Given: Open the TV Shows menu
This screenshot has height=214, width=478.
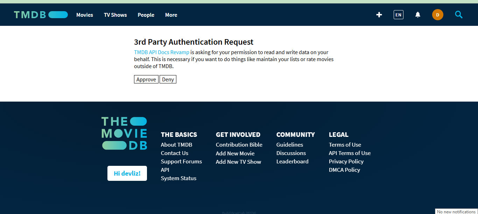Looking at the screenshot, I should click(115, 15).
